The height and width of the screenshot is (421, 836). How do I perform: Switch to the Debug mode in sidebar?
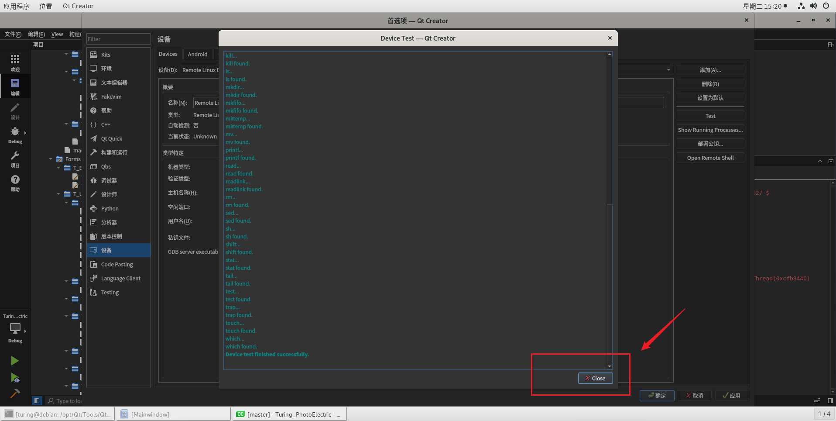pyautogui.click(x=15, y=135)
